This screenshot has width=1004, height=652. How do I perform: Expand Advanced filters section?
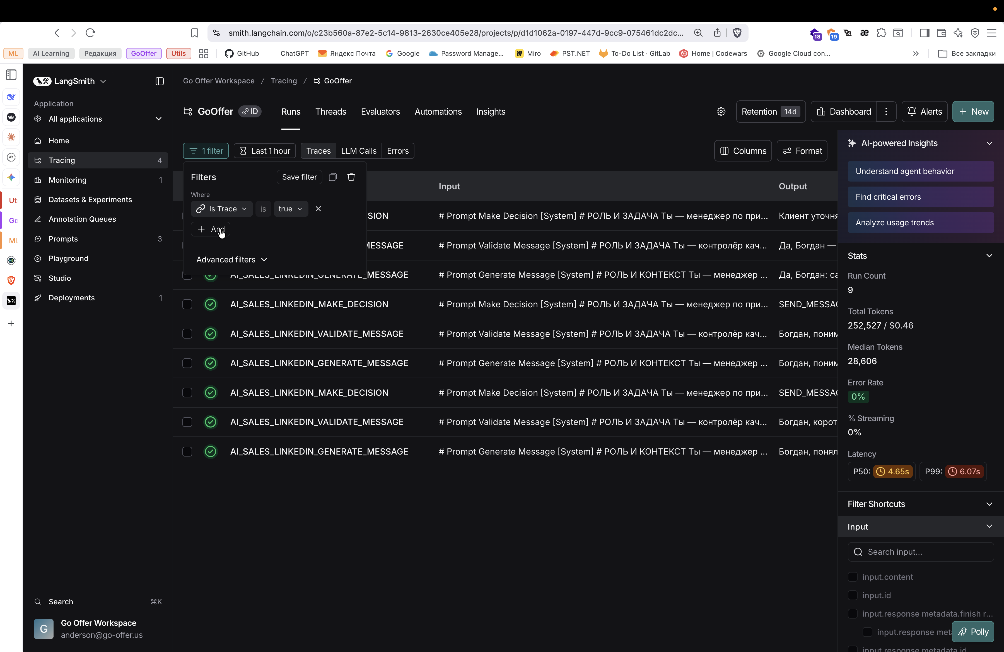pos(231,259)
